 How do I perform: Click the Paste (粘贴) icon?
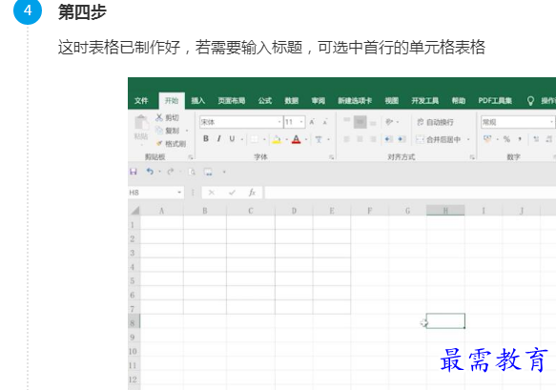pos(141,123)
